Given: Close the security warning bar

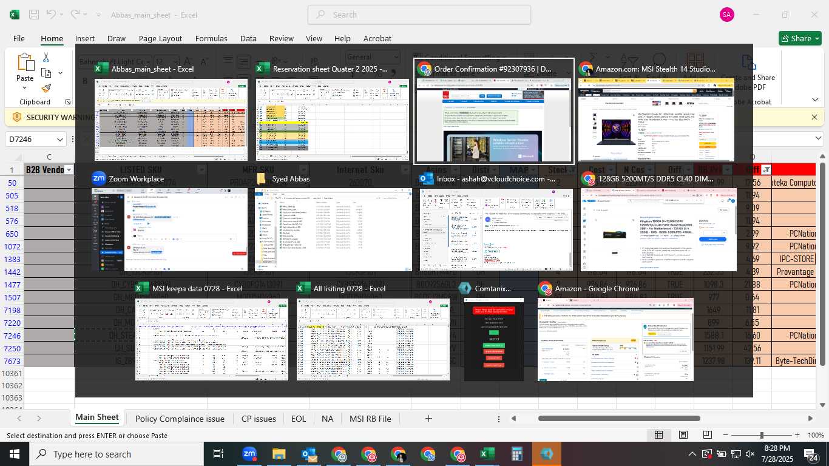Looking at the screenshot, I should (x=815, y=117).
